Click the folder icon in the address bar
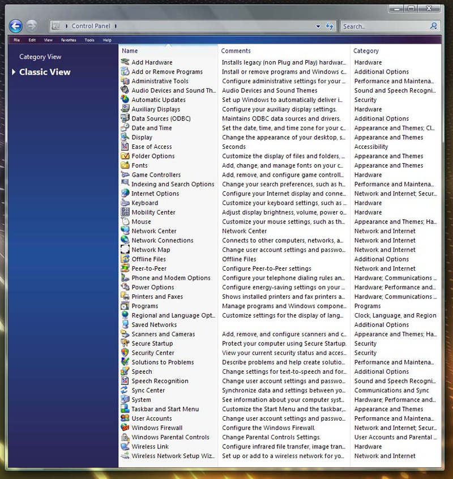Image resolution: width=453 pixels, height=479 pixels. pyautogui.click(x=55, y=26)
